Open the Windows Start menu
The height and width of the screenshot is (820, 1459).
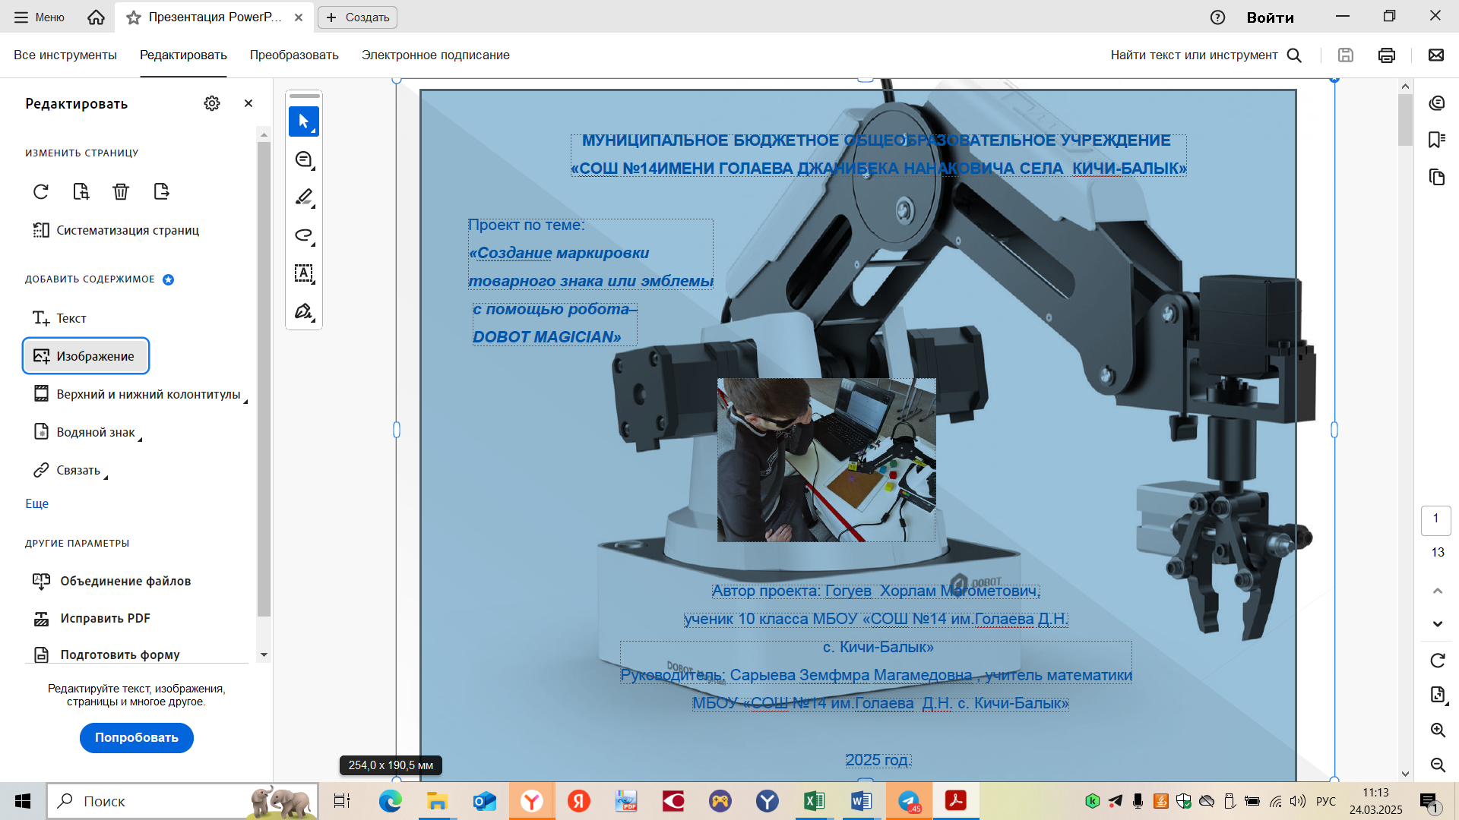[x=23, y=801]
